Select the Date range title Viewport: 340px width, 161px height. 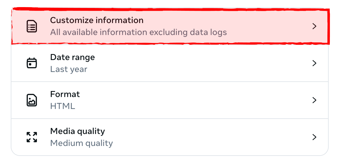click(72, 57)
